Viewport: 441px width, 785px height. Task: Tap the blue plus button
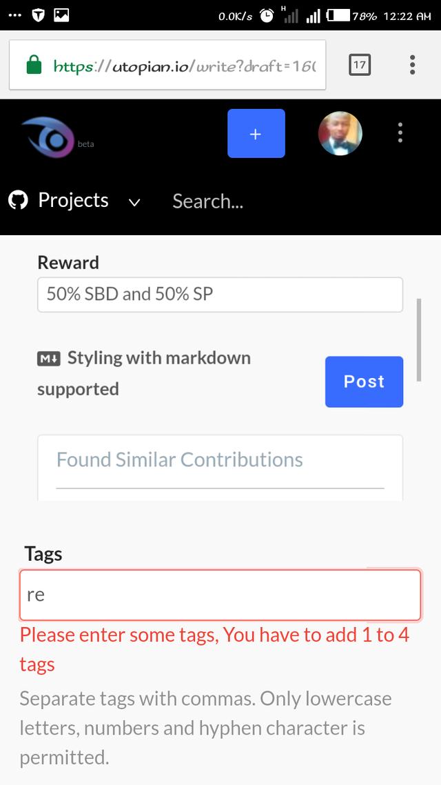(x=256, y=134)
